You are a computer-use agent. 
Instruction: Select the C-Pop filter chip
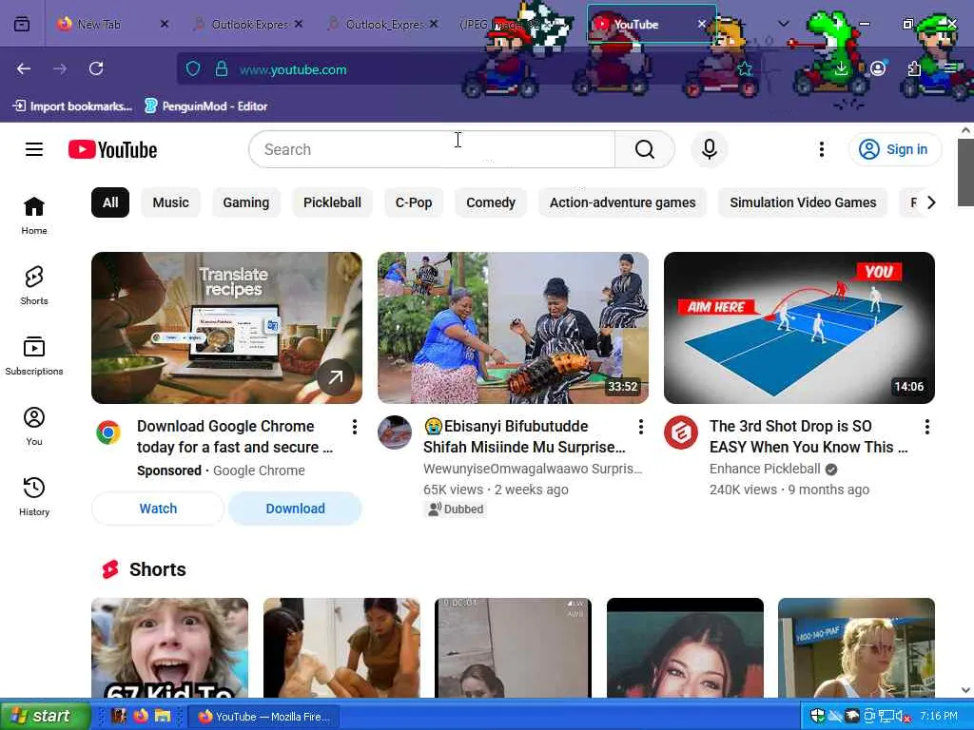(414, 202)
